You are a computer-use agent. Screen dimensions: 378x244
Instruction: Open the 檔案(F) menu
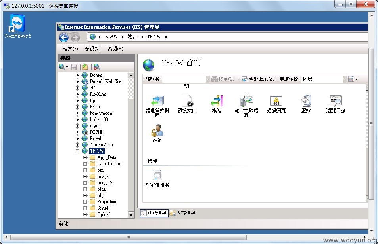[70, 49]
